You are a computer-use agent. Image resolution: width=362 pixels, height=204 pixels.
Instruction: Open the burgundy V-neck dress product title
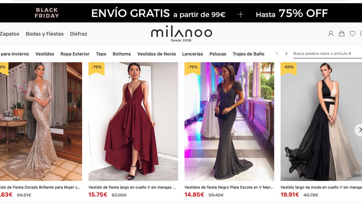pyautogui.click(x=132, y=187)
